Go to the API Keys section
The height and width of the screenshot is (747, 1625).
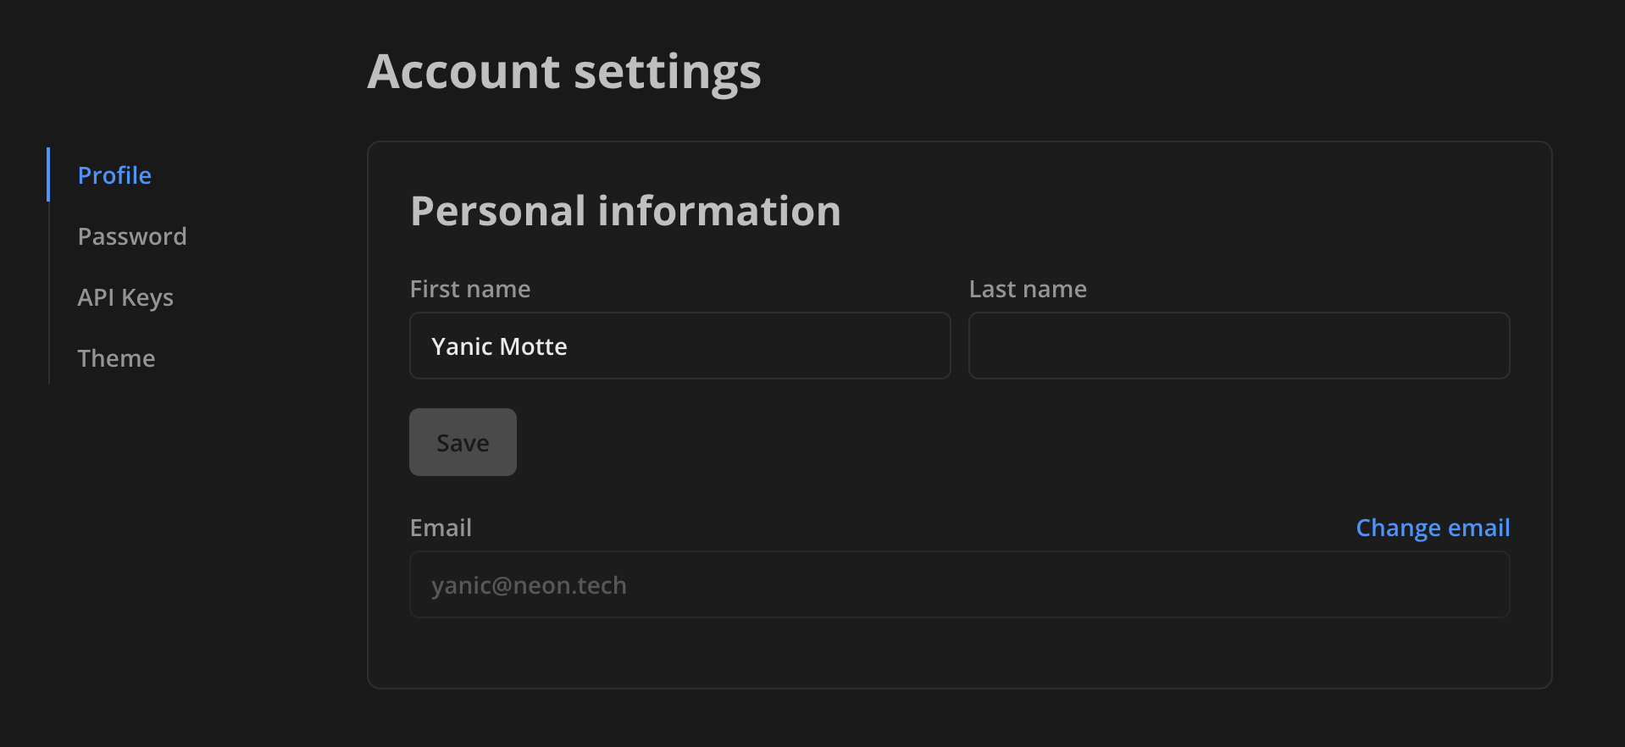click(x=125, y=297)
